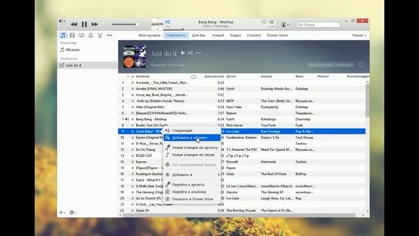Show more media types via three dots

pyautogui.click(x=109, y=35)
